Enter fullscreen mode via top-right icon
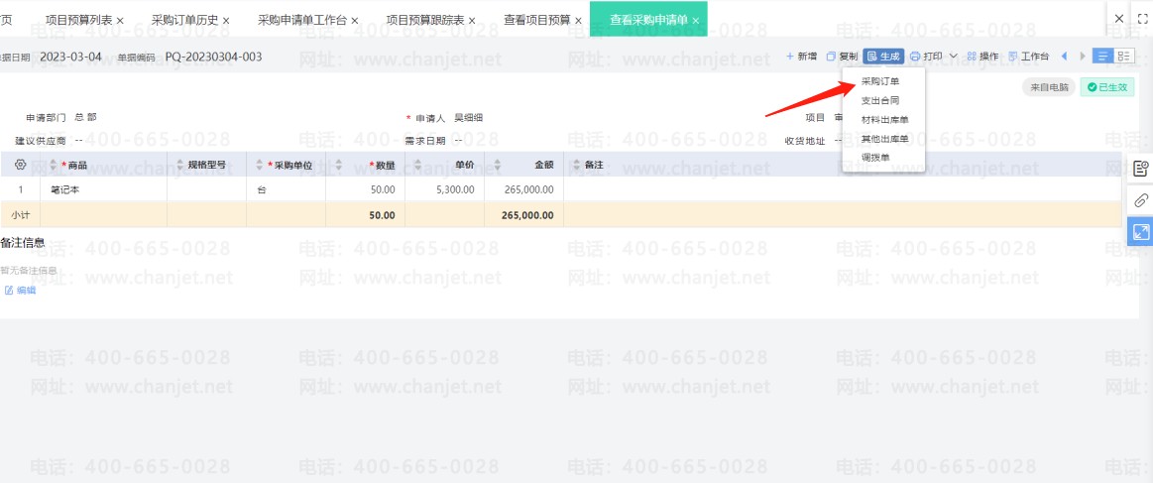The width and height of the screenshot is (1153, 483). tap(1143, 19)
